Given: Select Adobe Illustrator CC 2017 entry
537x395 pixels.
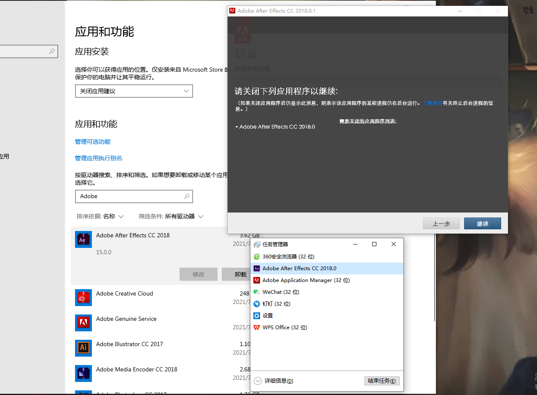Looking at the screenshot, I should click(161, 348).
